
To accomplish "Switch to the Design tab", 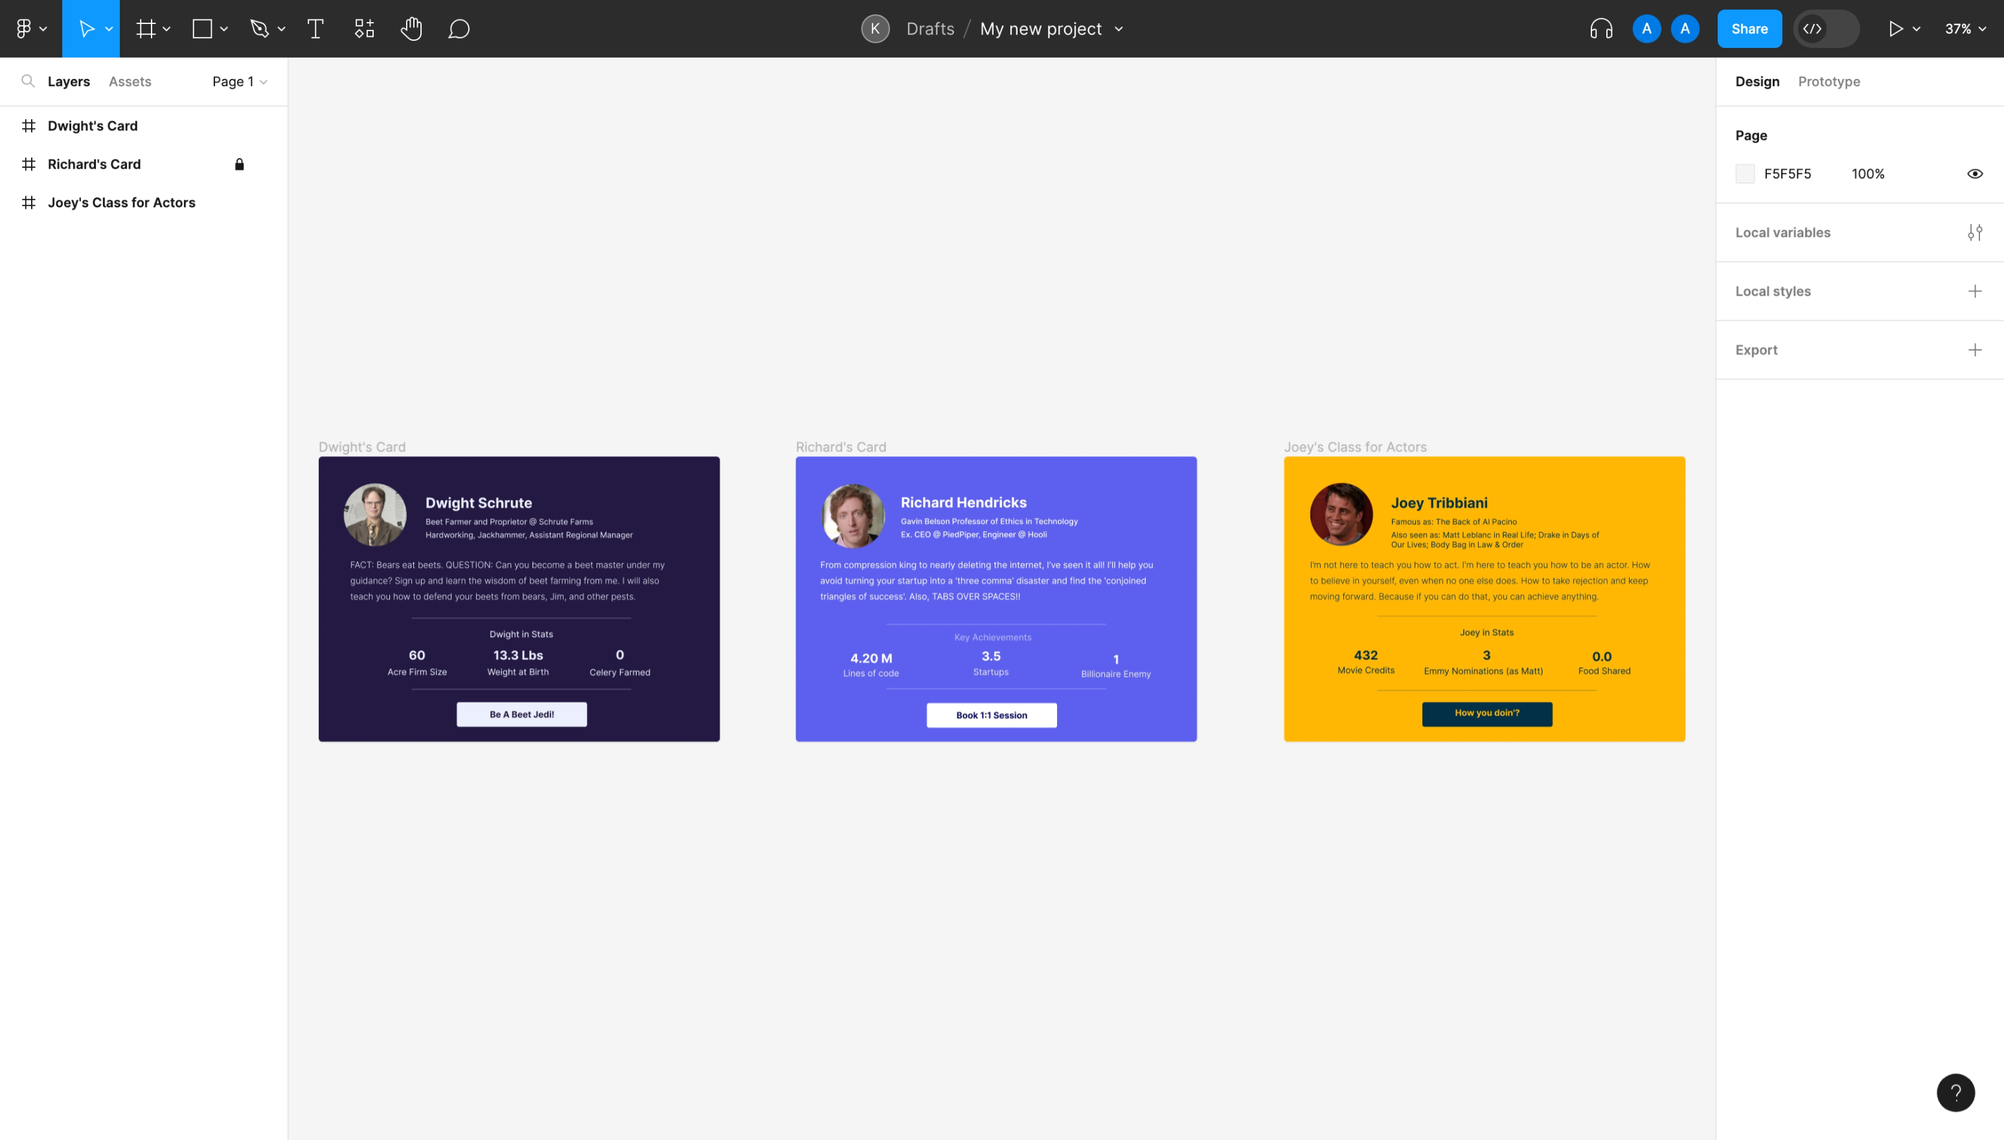I will coord(1757,82).
